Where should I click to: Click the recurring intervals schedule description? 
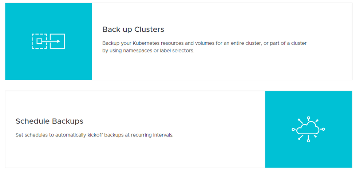point(95,135)
